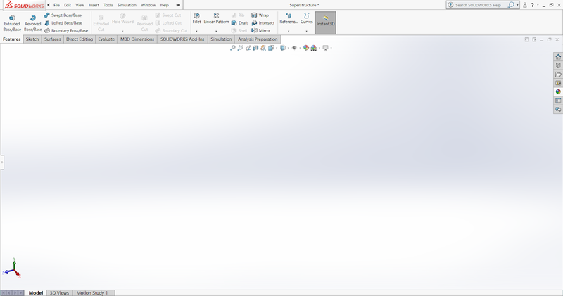This screenshot has width=563, height=296.
Task: Select the Revolved Boss/Base tool
Action: click(x=32, y=22)
